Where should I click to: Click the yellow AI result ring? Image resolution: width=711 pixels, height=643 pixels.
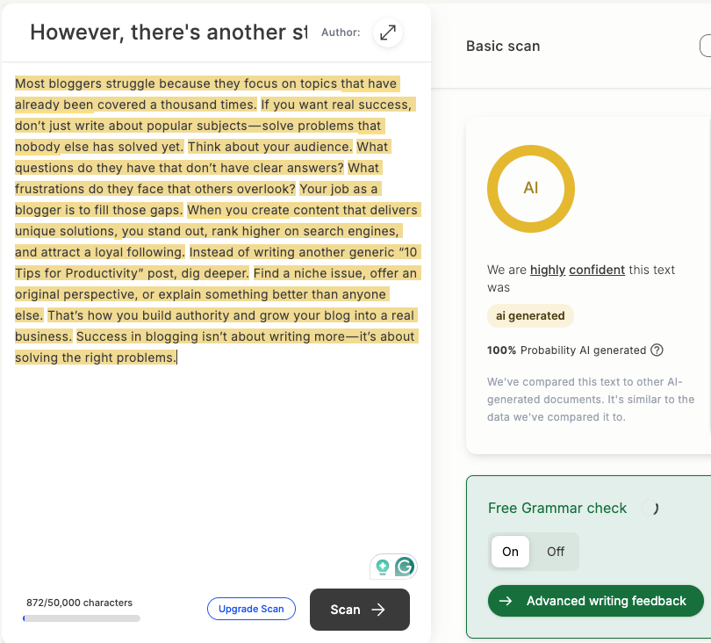531,188
